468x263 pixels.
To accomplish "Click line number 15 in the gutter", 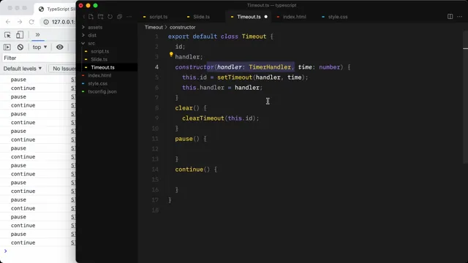I will pos(155,180).
